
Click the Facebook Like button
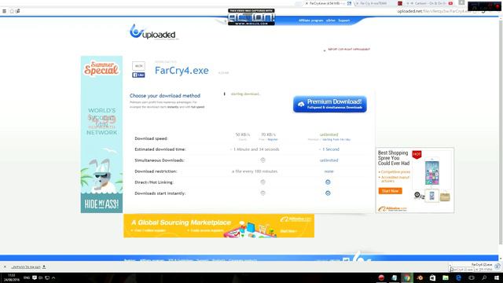[138, 75]
